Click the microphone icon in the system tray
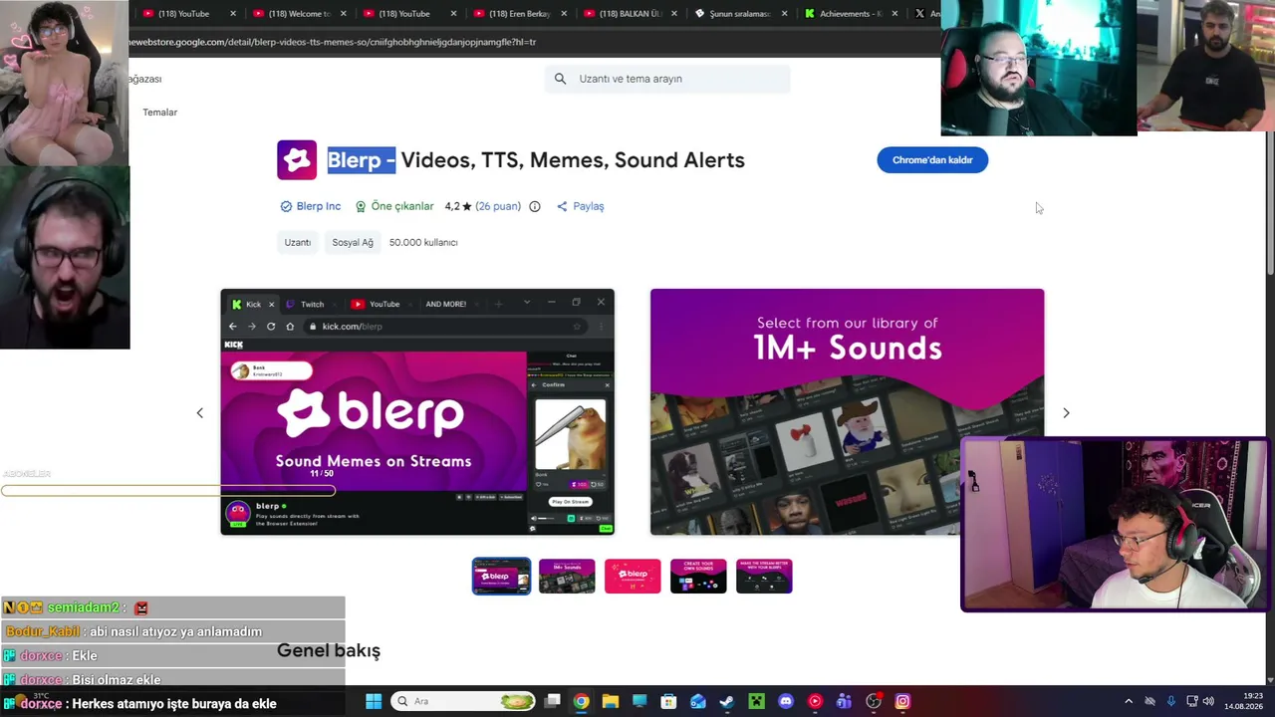The width and height of the screenshot is (1275, 717). click(1170, 702)
